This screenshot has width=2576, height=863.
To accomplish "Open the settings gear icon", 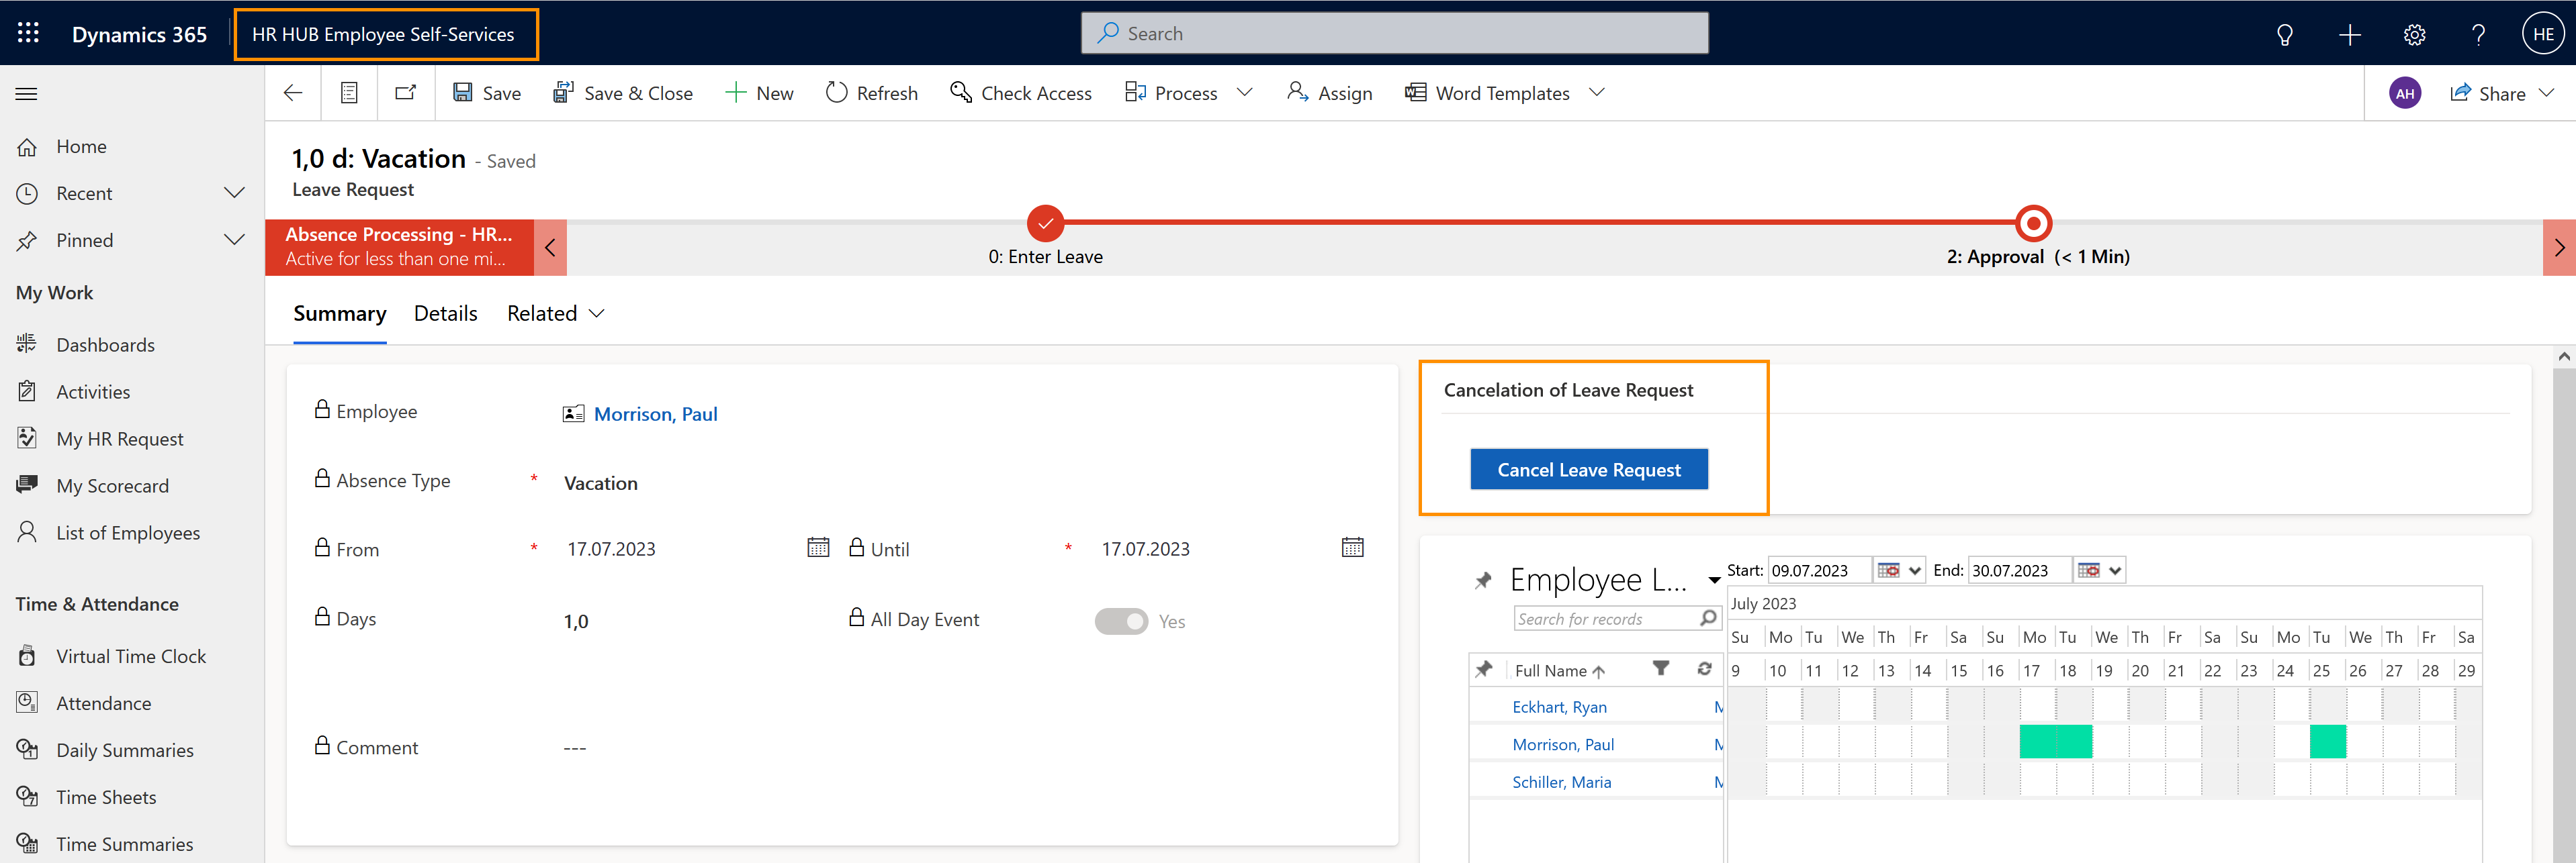I will 2414,35.
